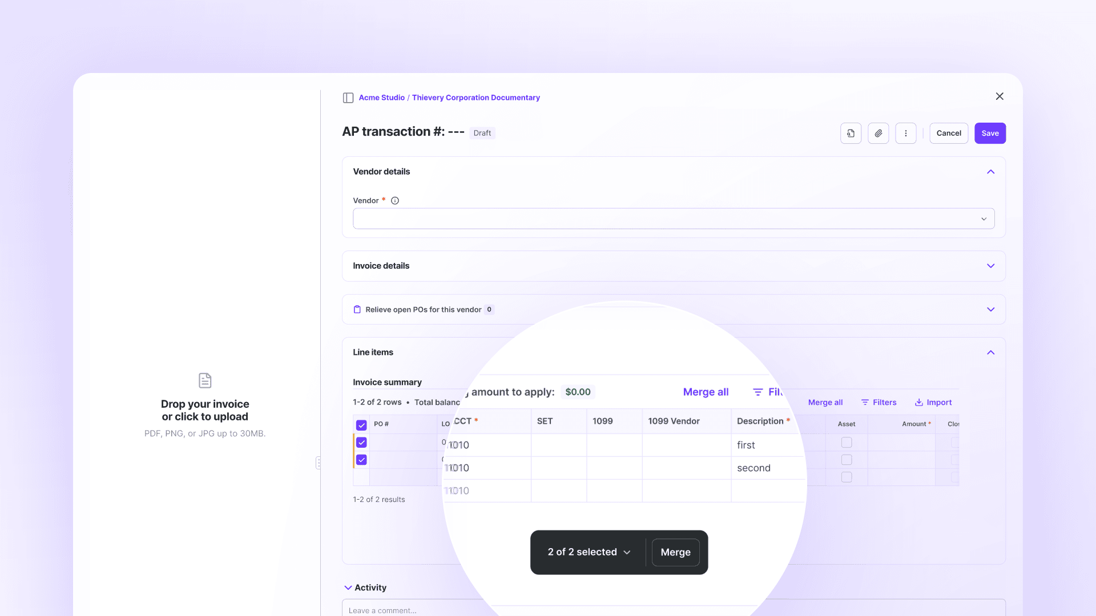
Task: Open the three-dot more options menu
Action: point(905,133)
